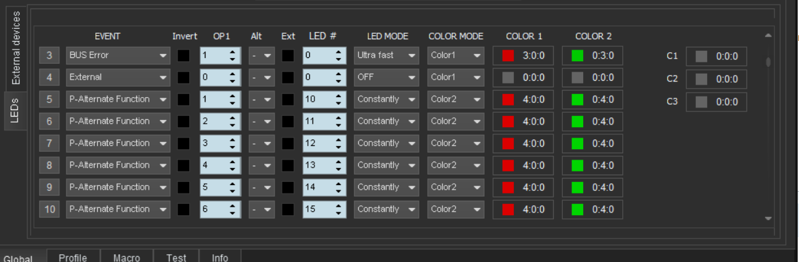Decrease the LED # value in row 5
Image resolution: width=799 pixels, height=262 pixels.
coord(338,103)
